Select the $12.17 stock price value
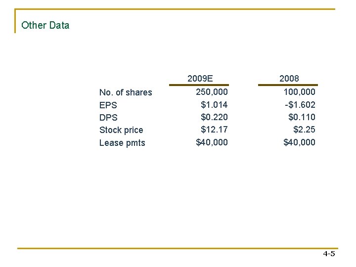Viewport: 356px width, 267px height. pos(214,130)
